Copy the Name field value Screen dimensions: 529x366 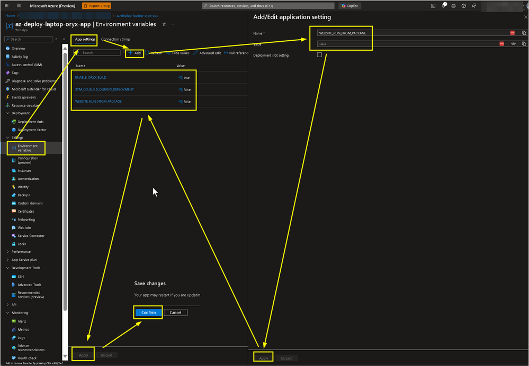pos(524,33)
